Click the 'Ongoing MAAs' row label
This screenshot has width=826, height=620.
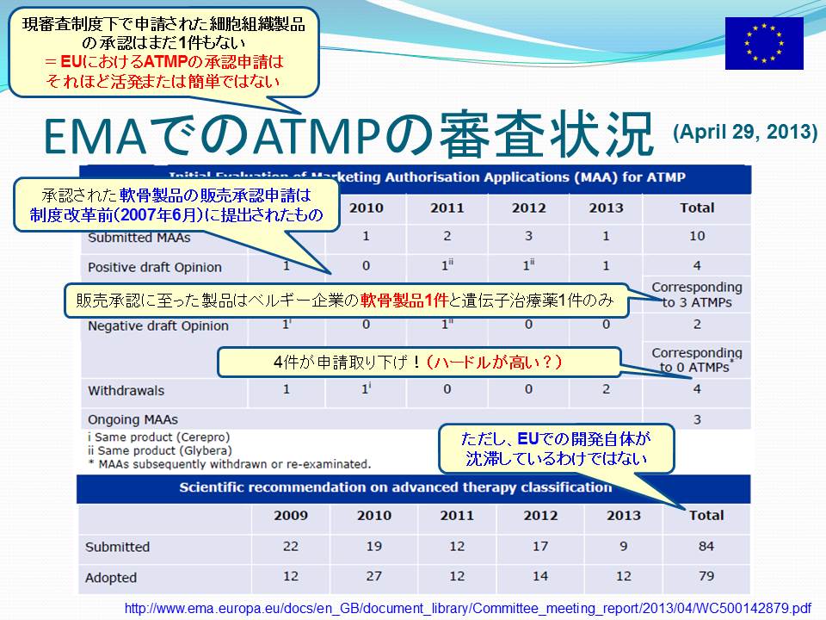click(133, 419)
